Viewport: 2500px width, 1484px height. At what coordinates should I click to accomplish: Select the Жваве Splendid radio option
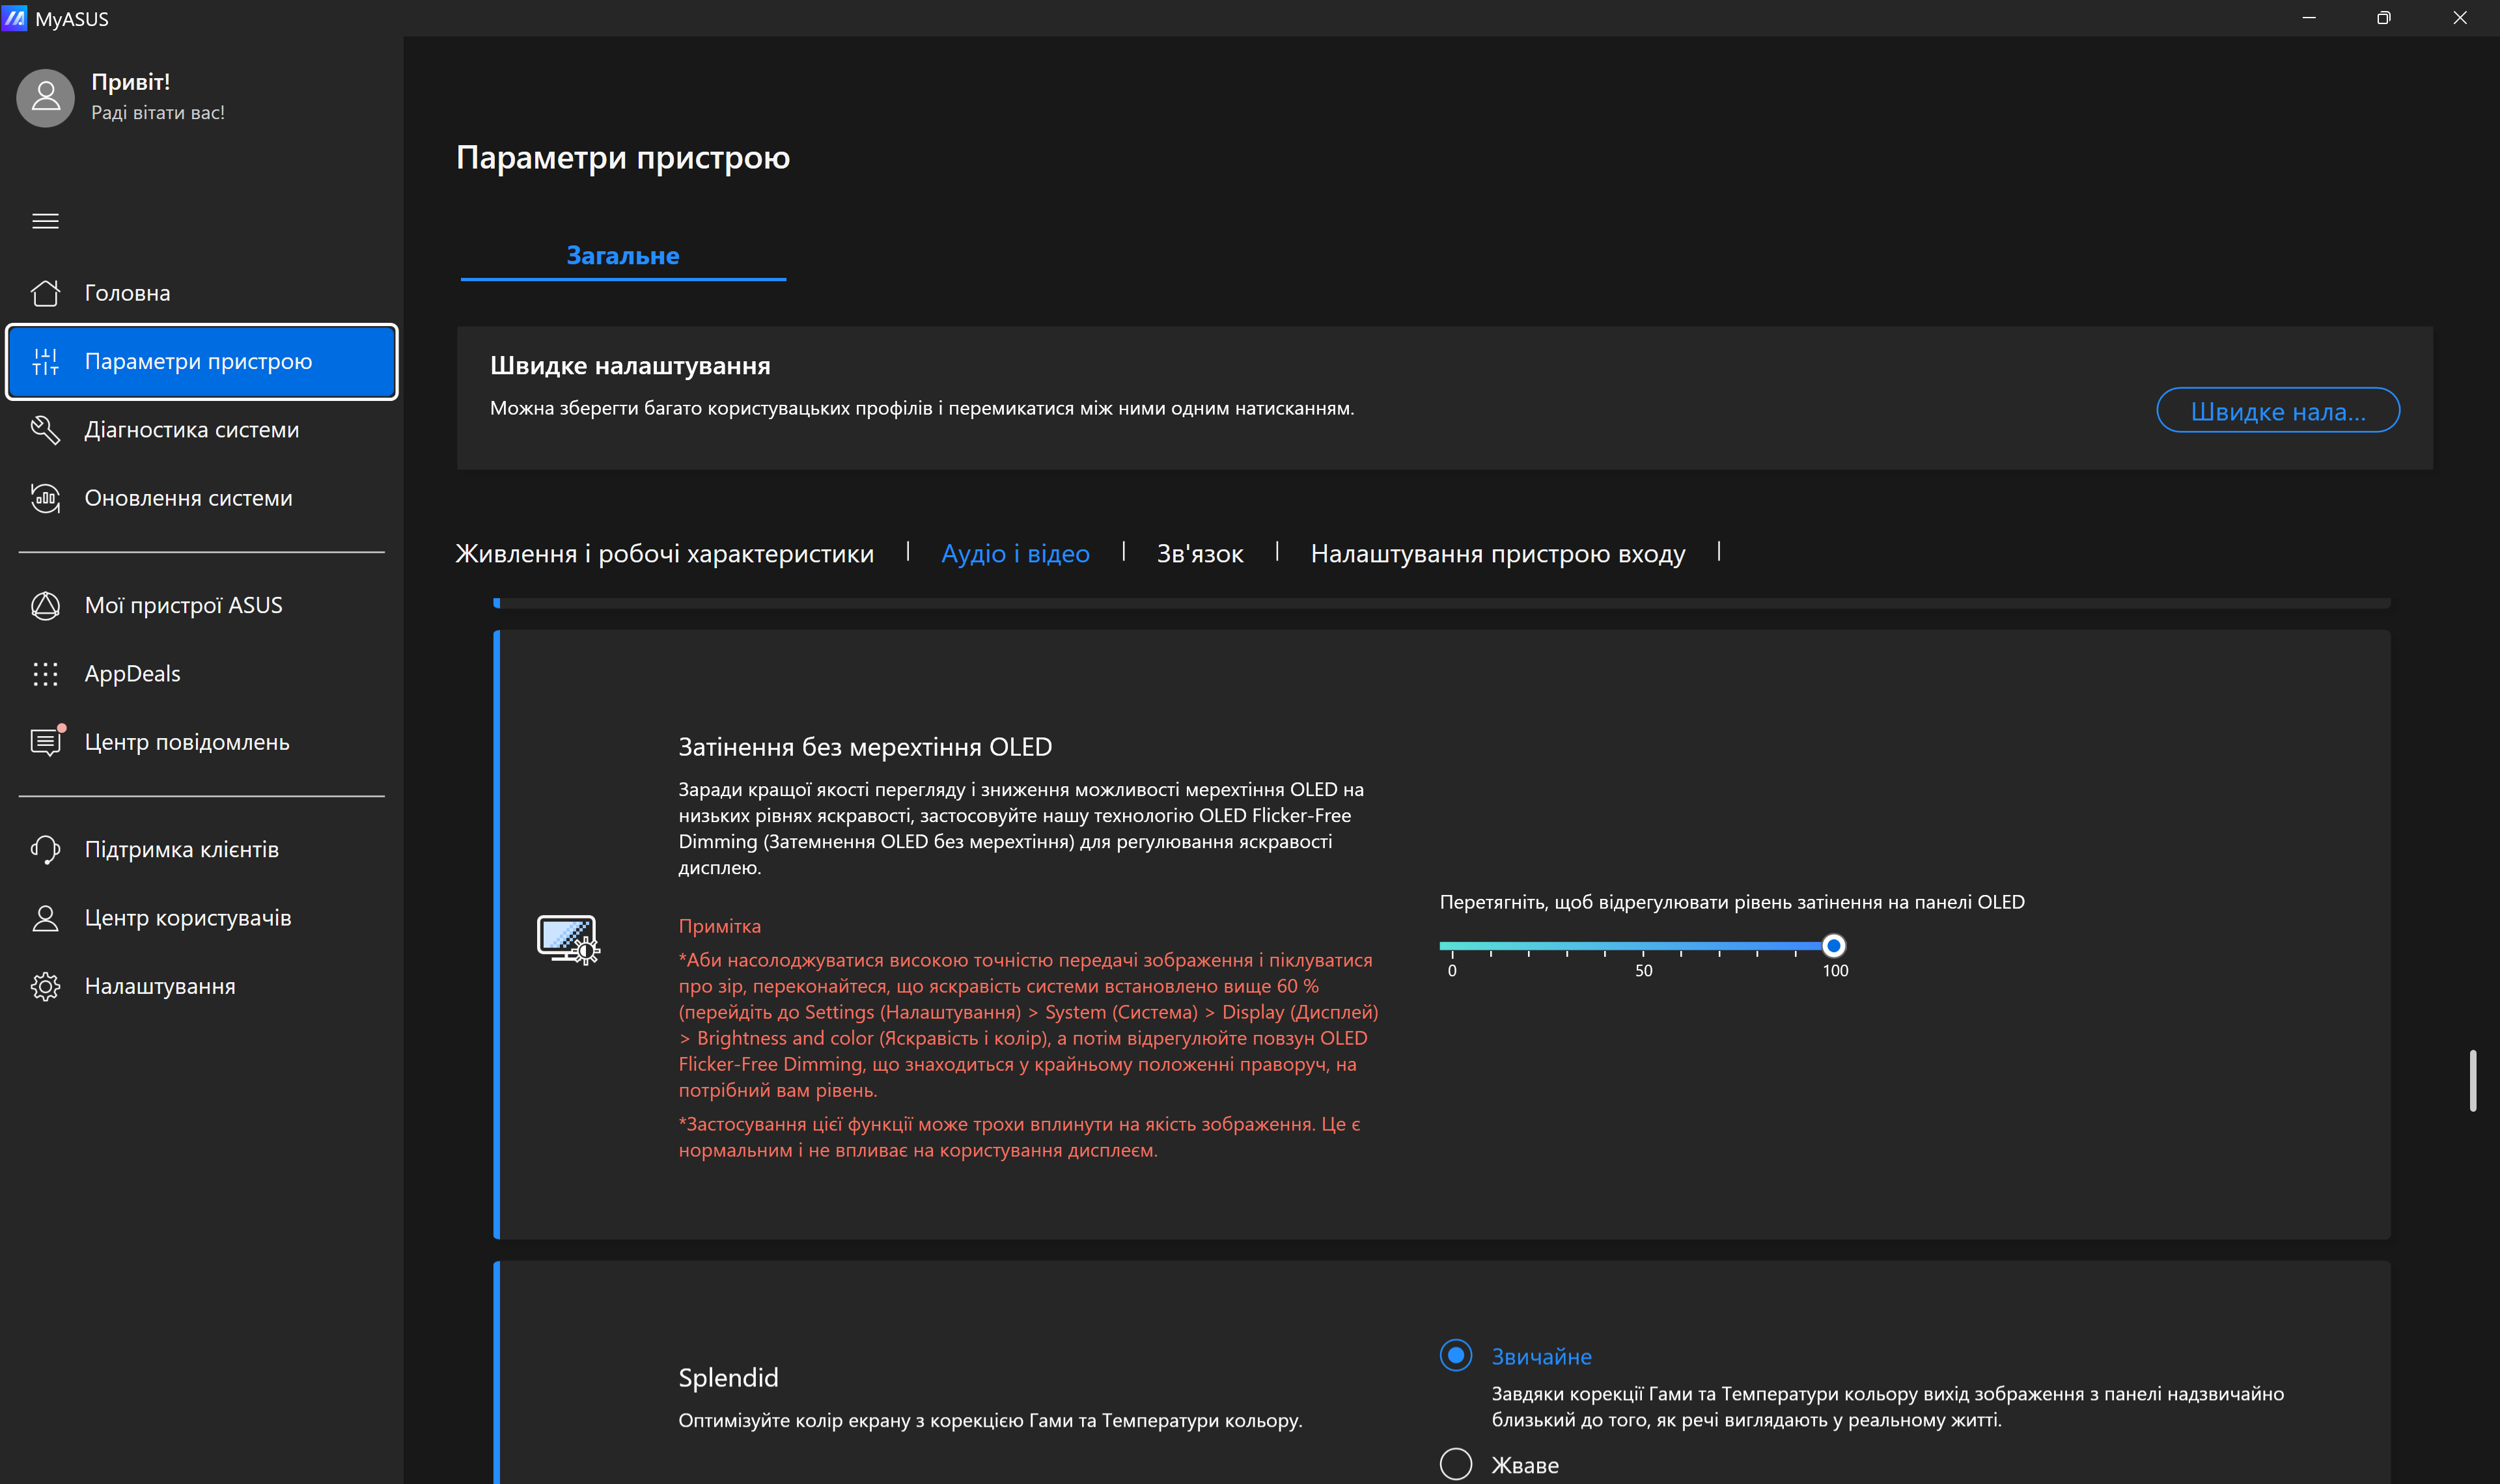(1455, 1464)
